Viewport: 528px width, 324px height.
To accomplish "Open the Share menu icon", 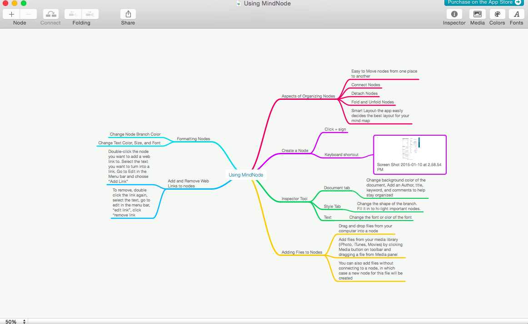I will 128,14.
